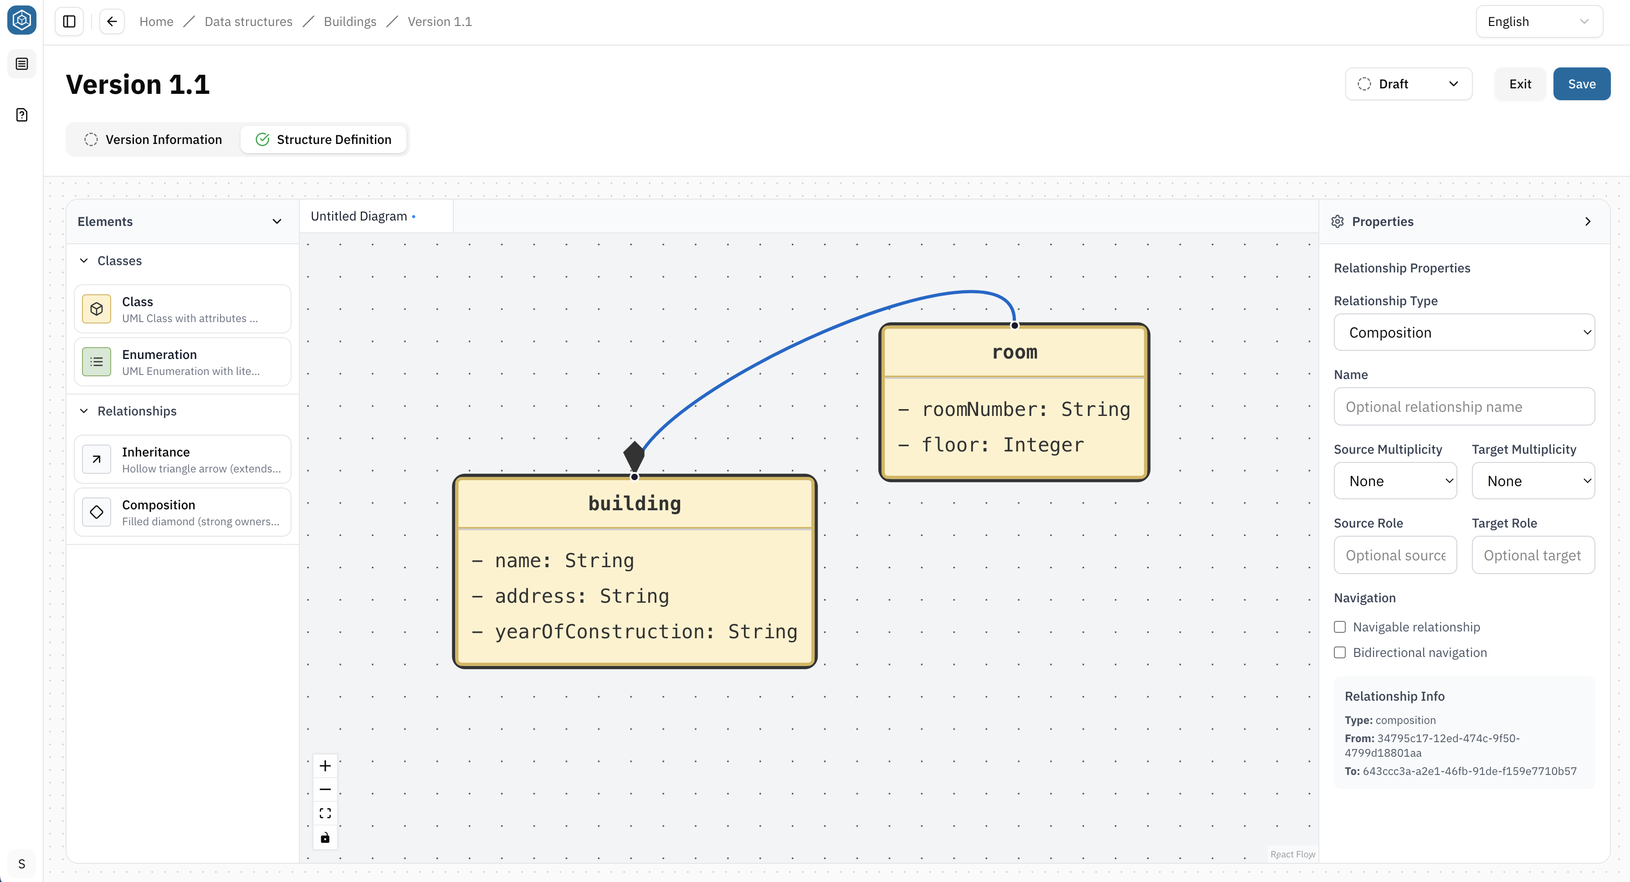Viewport: 1630px width, 882px height.
Task: Click the relationship Name input field
Action: (x=1464, y=407)
